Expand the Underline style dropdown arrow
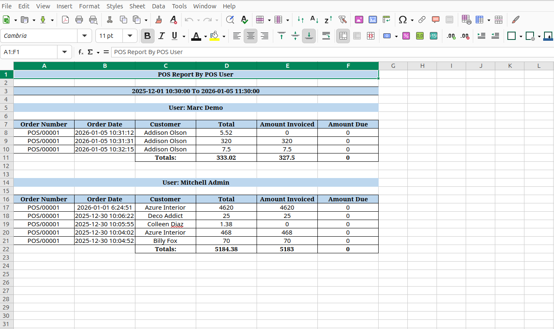The height and width of the screenshot is (329, 554). click(x=184, y=36)
